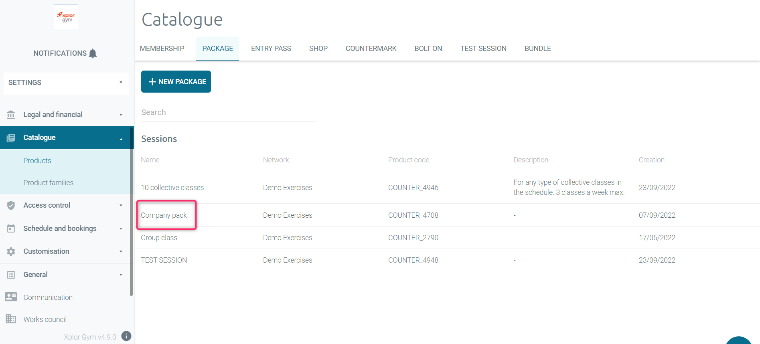Go to Product families
This screenshot has width=760, height=344.
pyautogui.click(x=49, y=183)
